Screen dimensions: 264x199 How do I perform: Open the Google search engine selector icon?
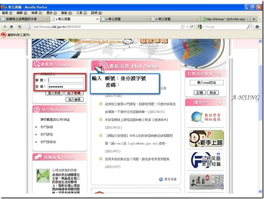[x=200, y=27]
